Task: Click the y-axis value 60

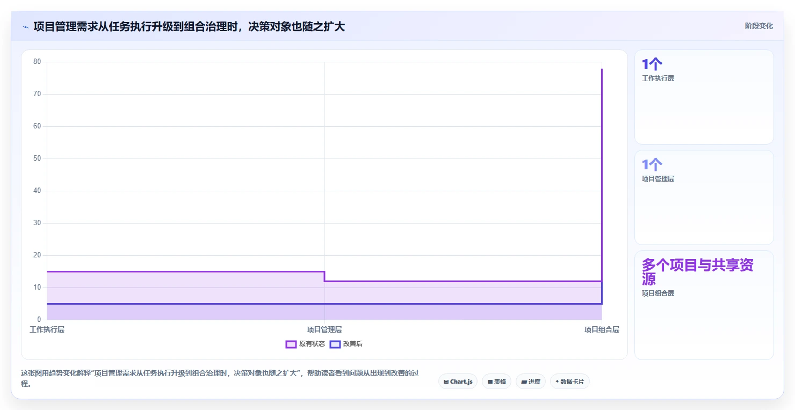Action: (x=37, y=126)
